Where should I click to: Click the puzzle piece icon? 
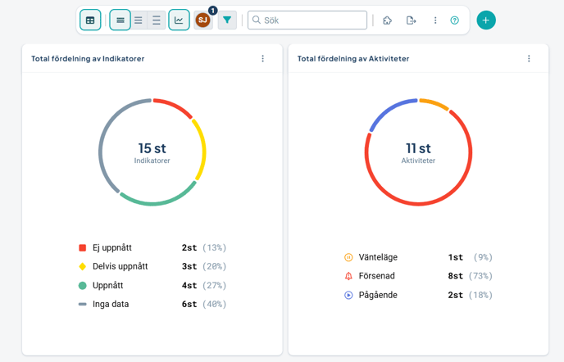click(388, 20)
